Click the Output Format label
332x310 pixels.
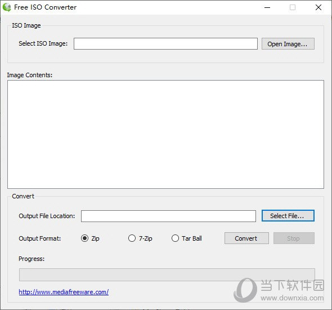tap(40, 238)
